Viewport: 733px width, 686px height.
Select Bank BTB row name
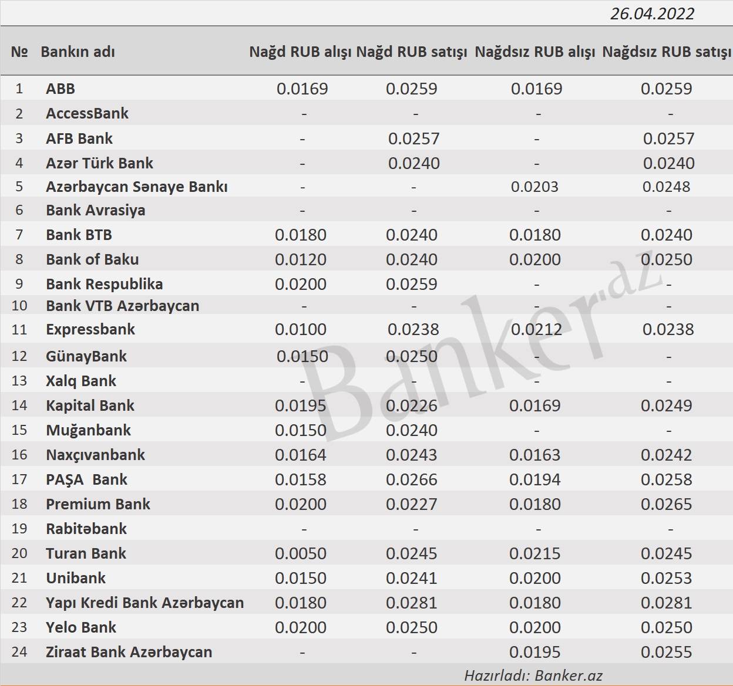[79, 235]
